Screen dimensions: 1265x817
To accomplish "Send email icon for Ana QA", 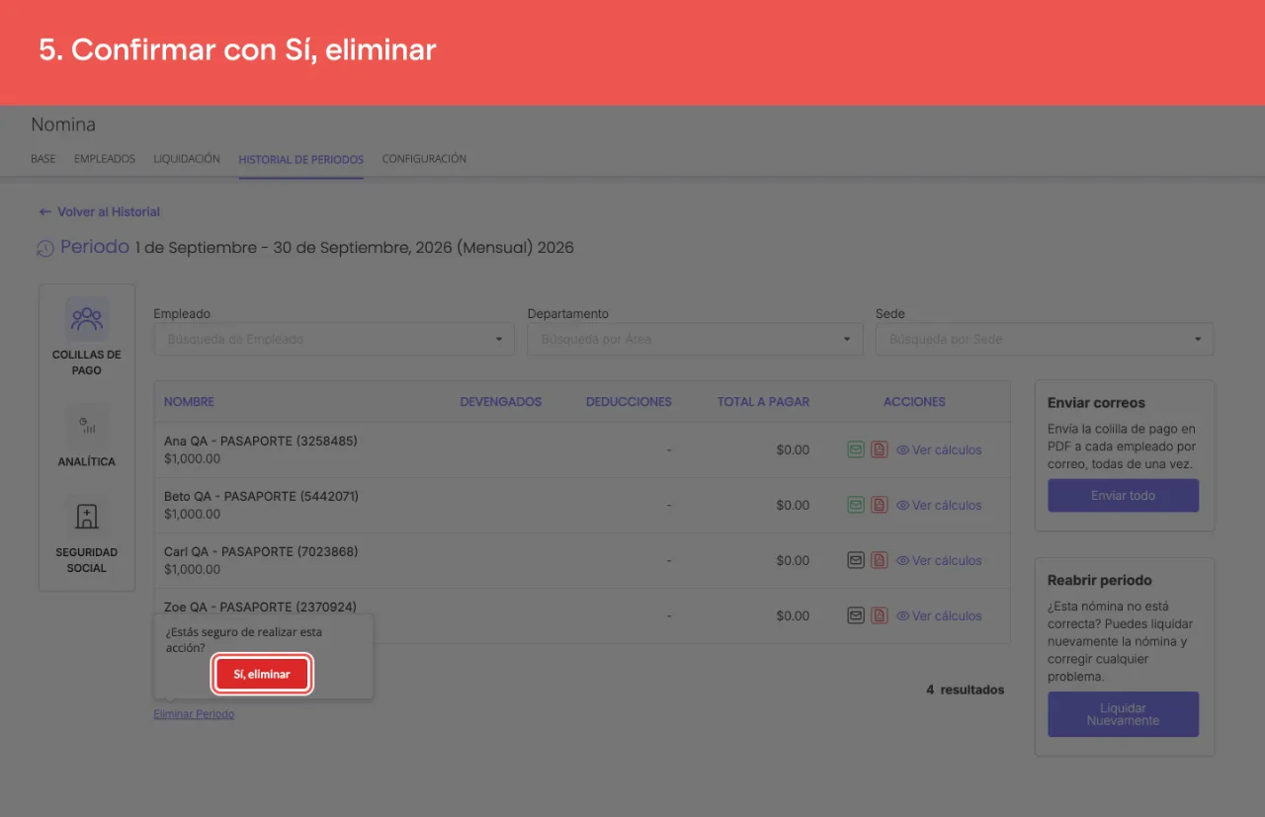I will pyautogui.click(x=856, y=449).
